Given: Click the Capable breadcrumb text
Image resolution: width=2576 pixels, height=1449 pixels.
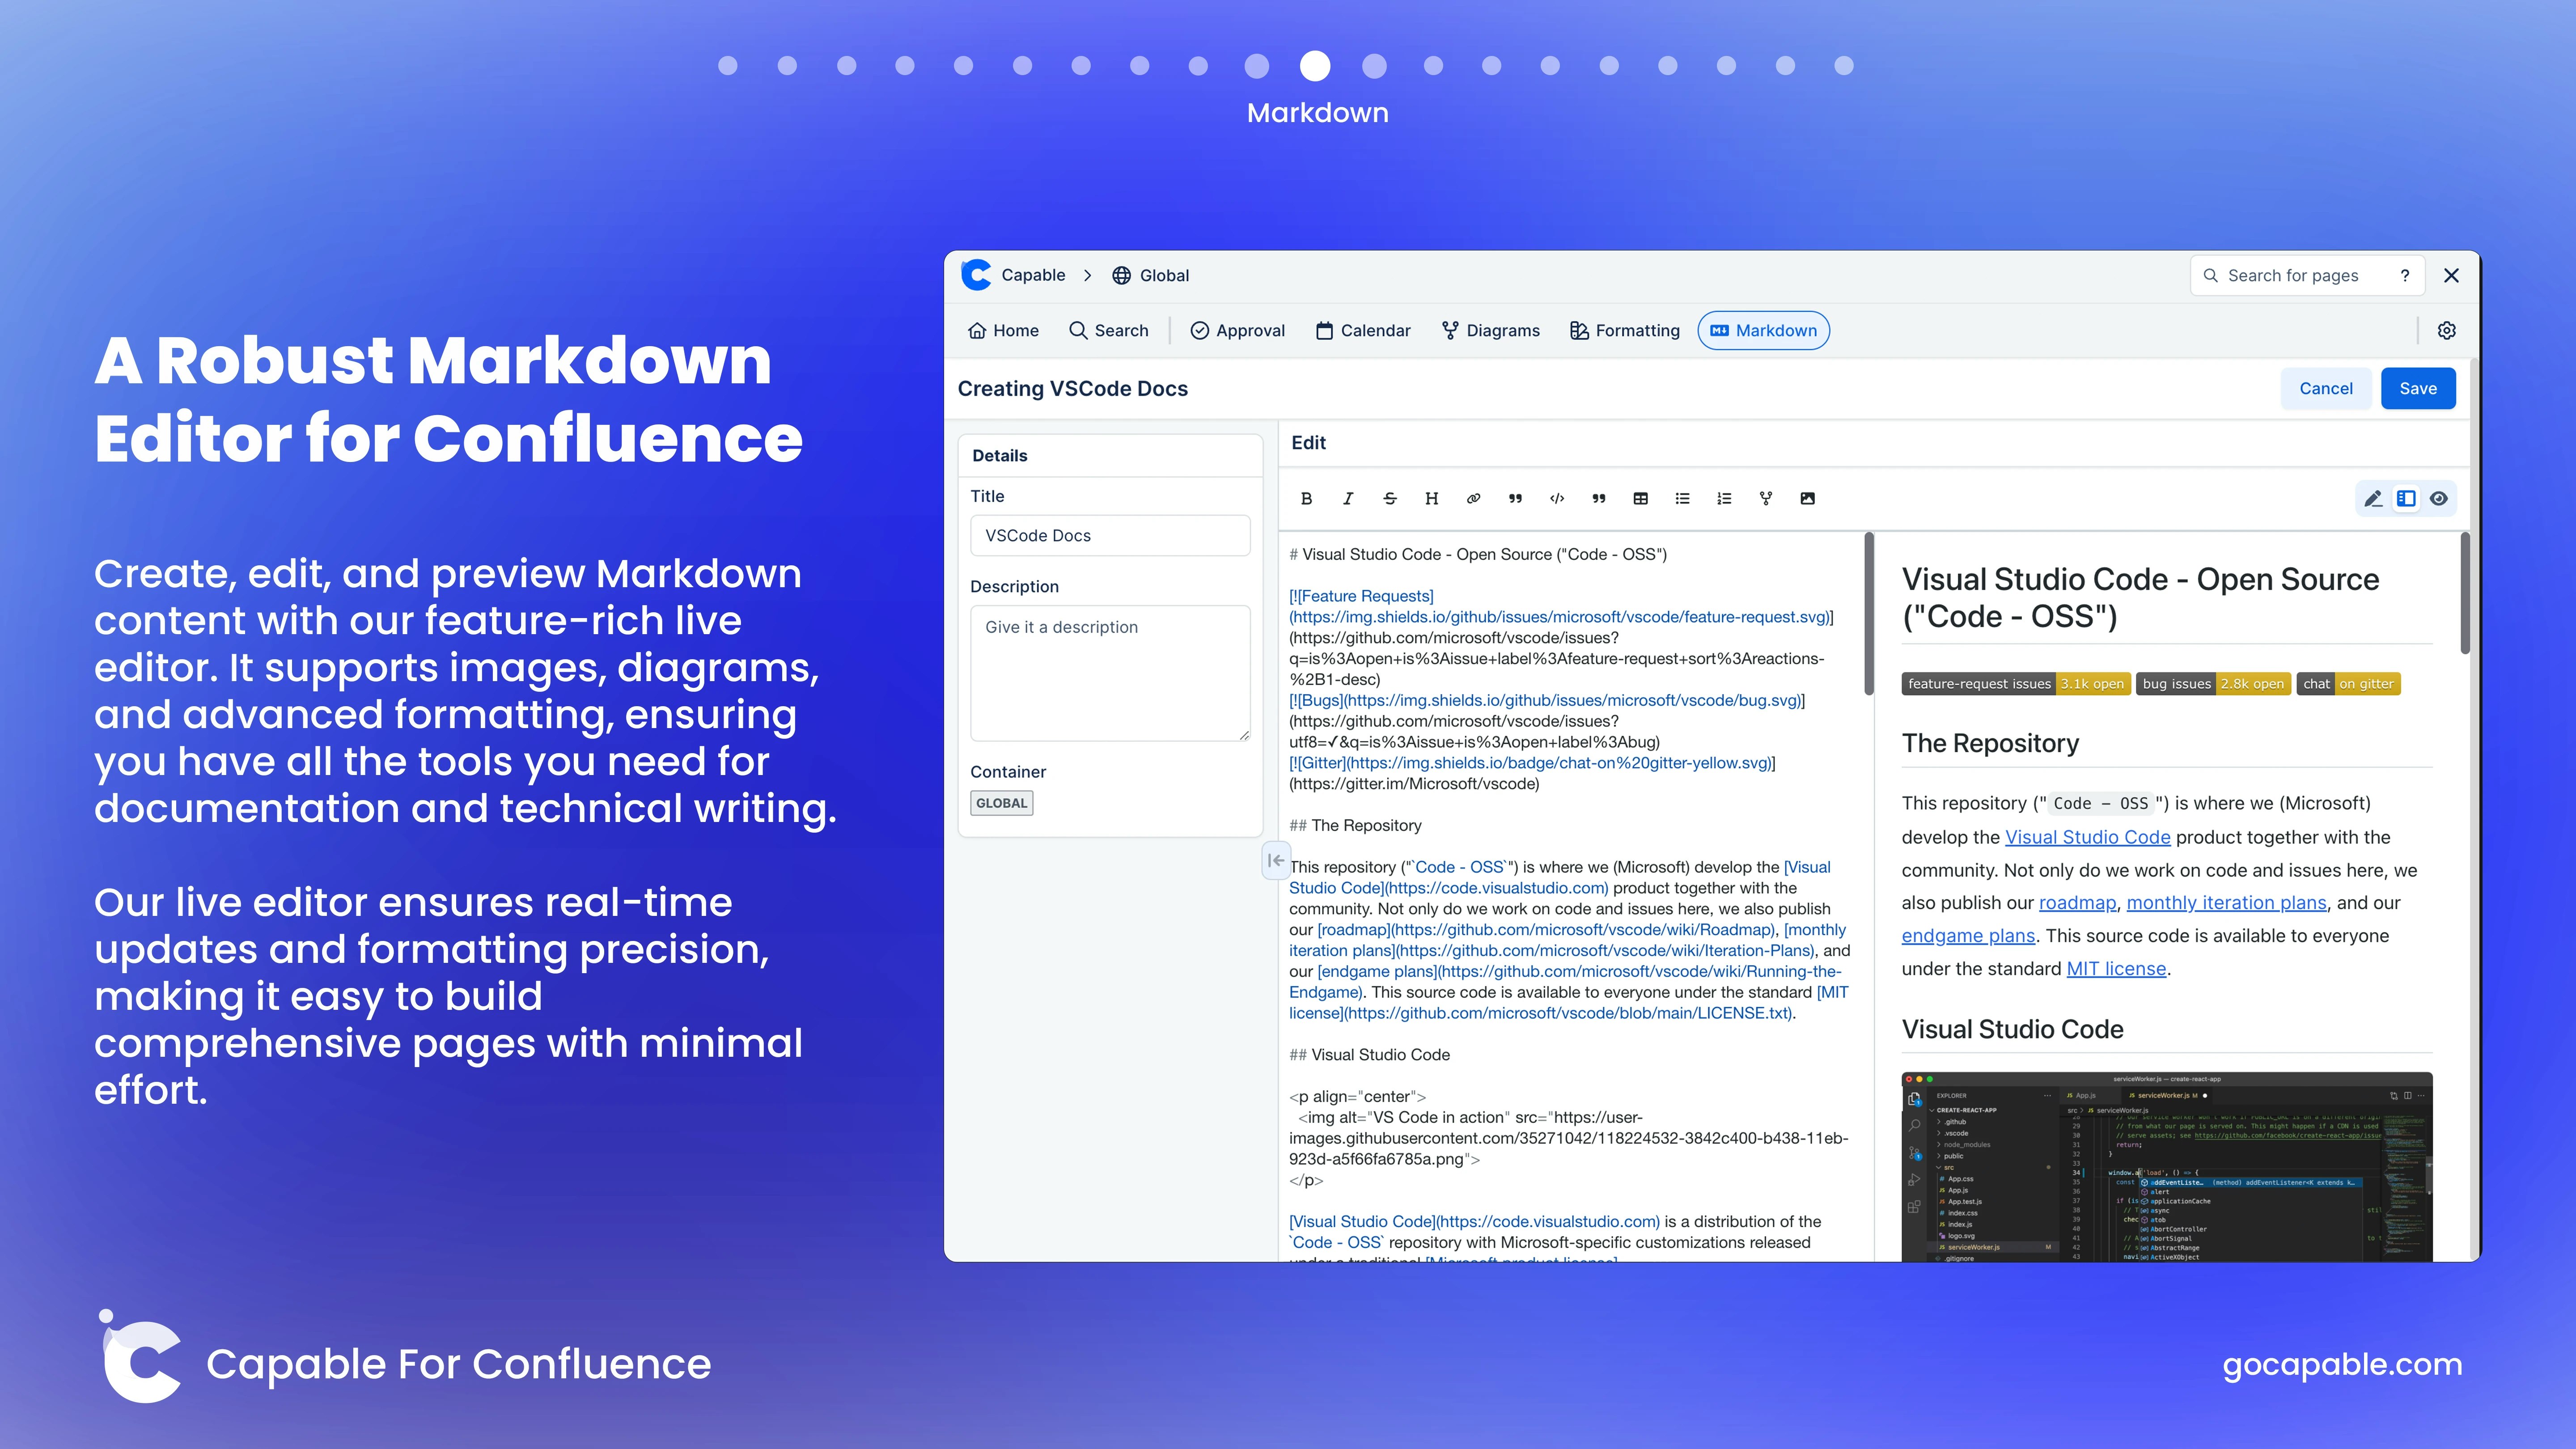Looking at the screenshot, I should point(1033,275).
